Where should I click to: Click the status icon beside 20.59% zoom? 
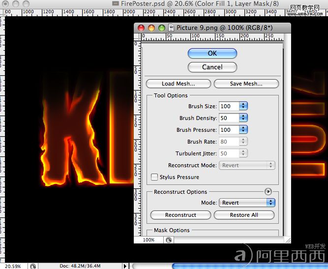33,266
